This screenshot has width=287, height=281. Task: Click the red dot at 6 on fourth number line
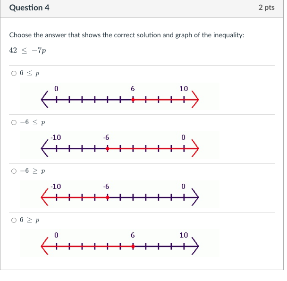pyautogui.click(x=133, y=247)
